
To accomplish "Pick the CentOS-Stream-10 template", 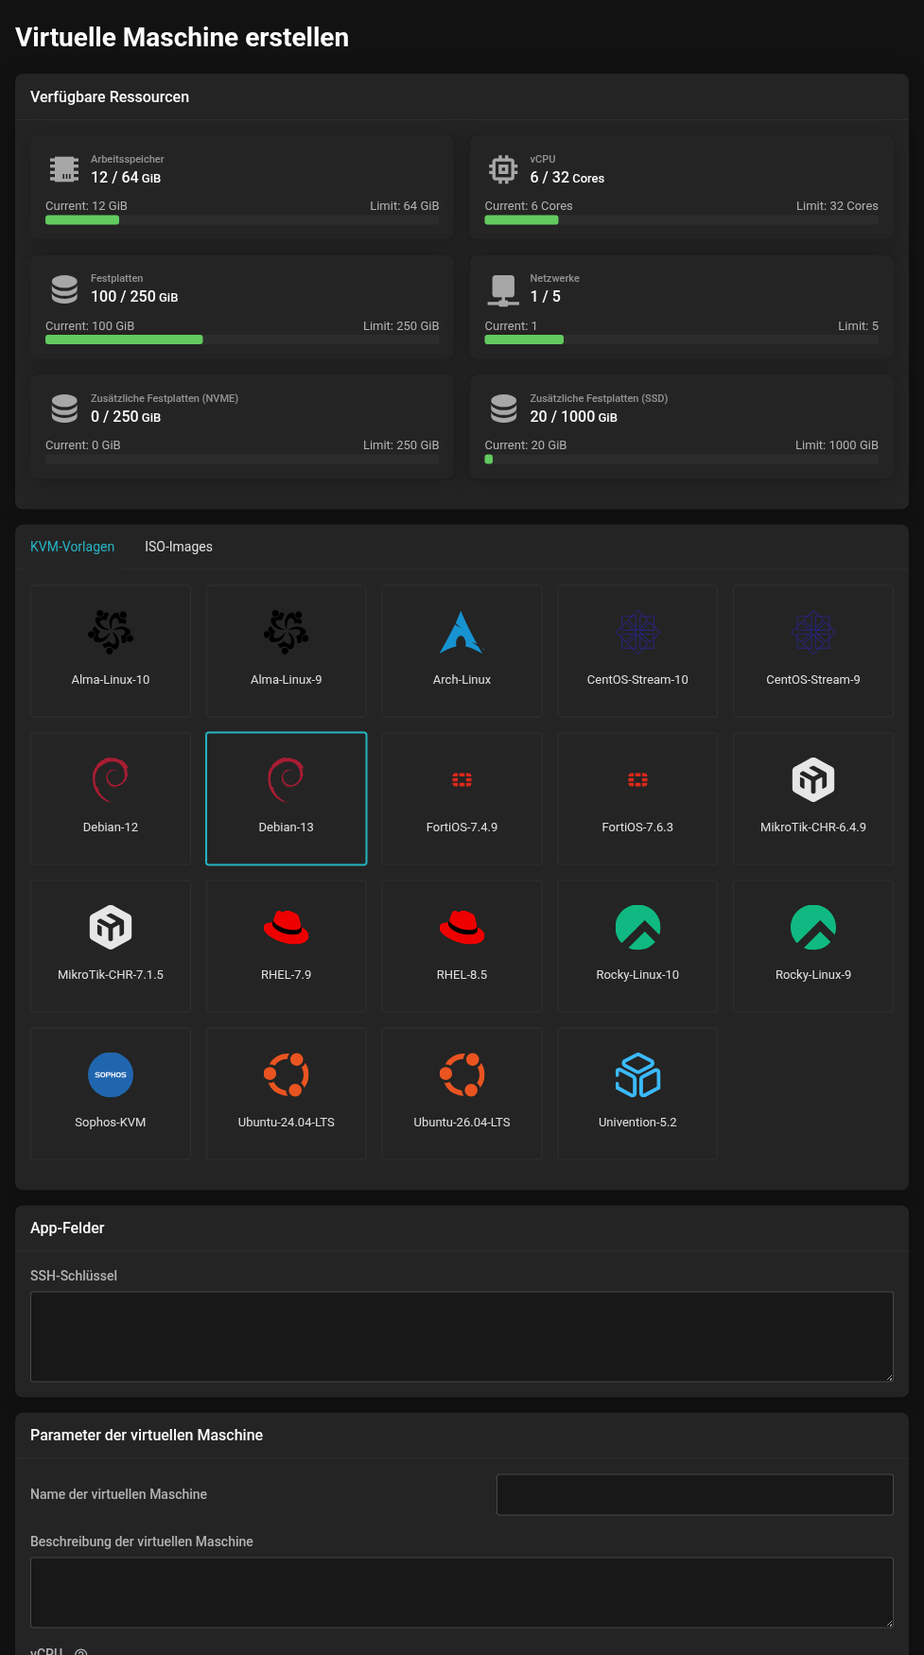I will (x=637, y=651).
